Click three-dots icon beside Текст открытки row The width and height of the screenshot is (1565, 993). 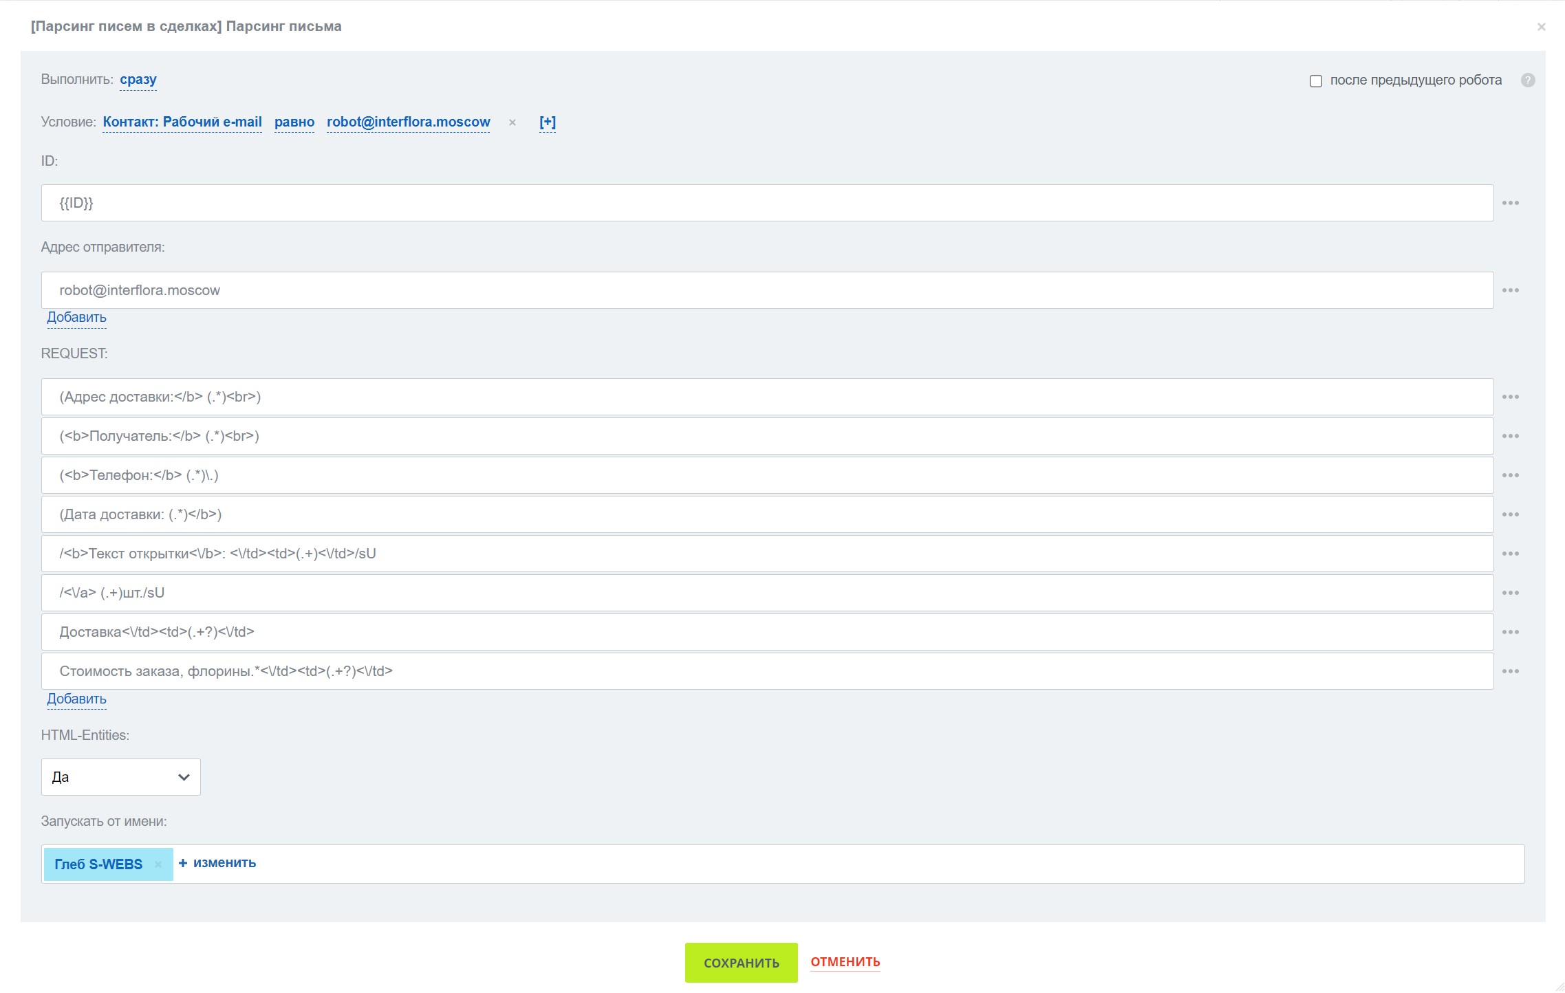pos(1510,554)
